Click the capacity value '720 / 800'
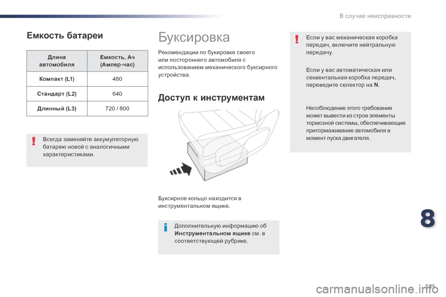Screen dimensions: 446x297 click(x=118, y=109)
